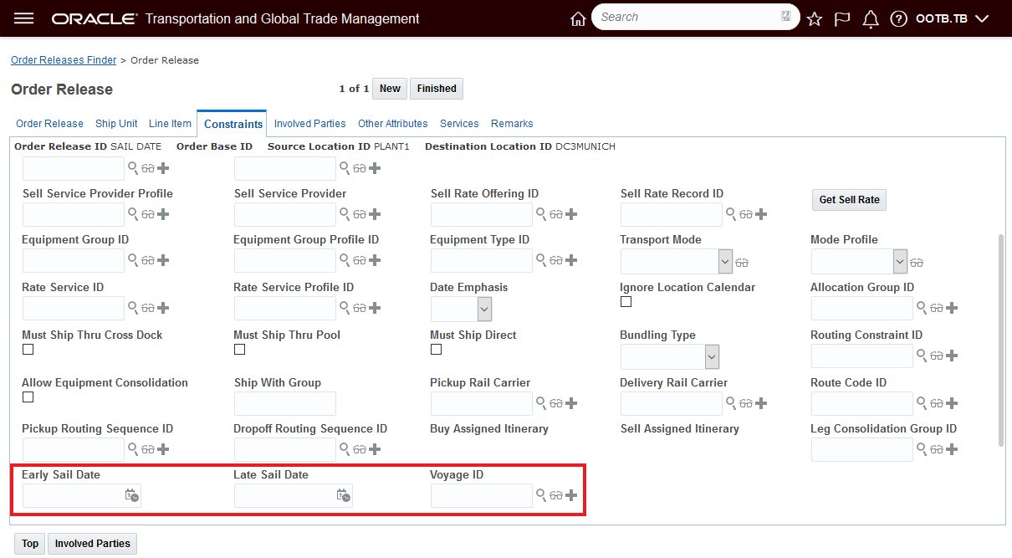View the Transport Mode details glasses icon
The width and height of the screenshot is (1012, 558).
(x=742, y=263)
